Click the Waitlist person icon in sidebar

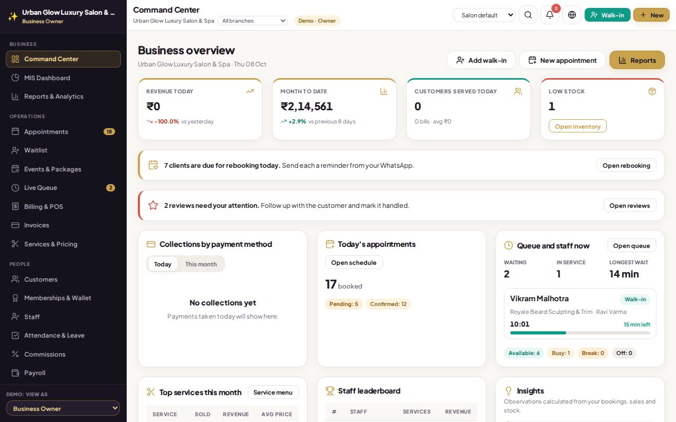click(x=15, y=150)
